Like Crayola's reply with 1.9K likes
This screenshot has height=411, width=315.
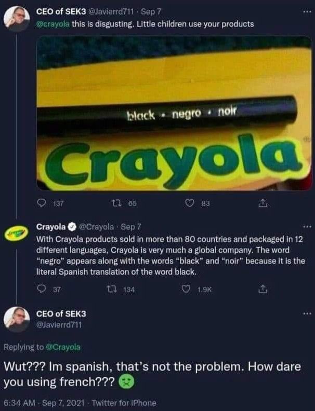pyautogui.click(x=186, y=289)
